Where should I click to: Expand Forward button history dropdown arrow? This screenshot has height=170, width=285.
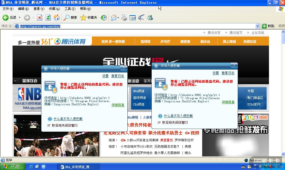(x=33, y=18)
